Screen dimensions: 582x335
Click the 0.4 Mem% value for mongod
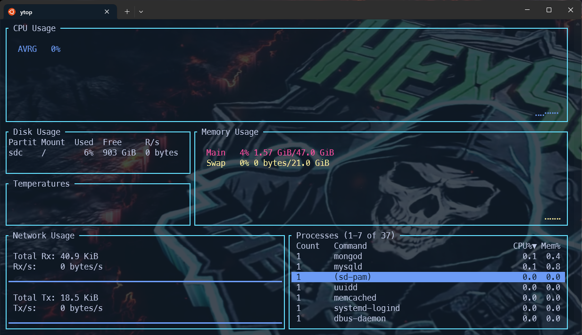click(553, 256)
